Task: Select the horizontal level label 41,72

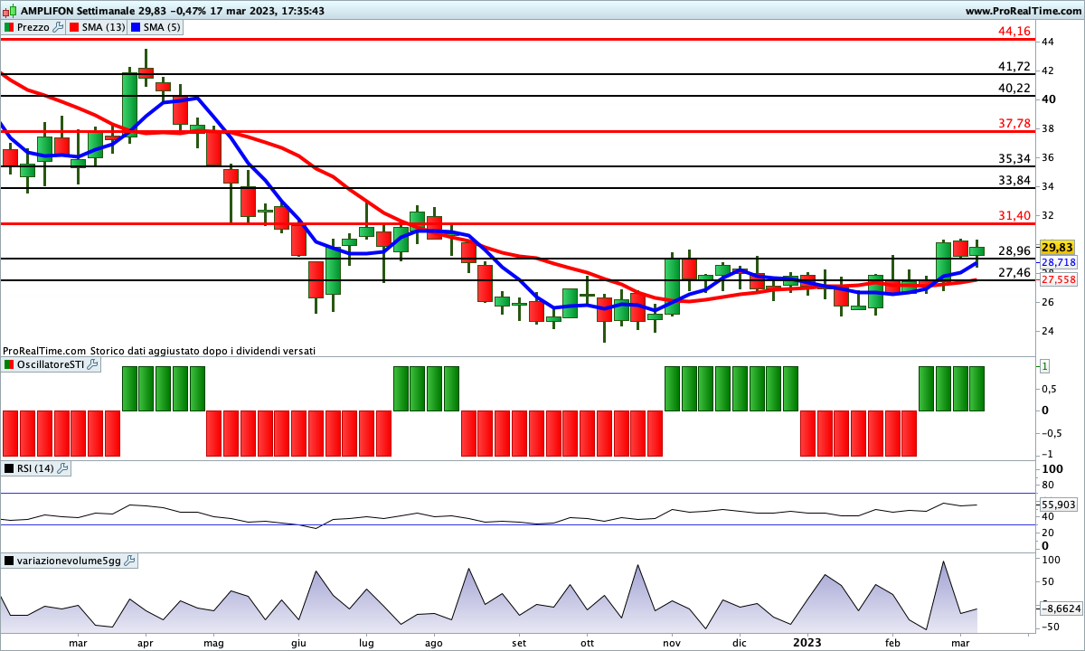Action: click(1014, 66)
